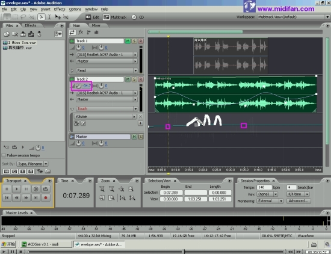Image resolution: width=331 pixels, height=254 pixels.
Task: Click the Track 2 volume knob
Action: pyautogui.click(x=78, y=85)
